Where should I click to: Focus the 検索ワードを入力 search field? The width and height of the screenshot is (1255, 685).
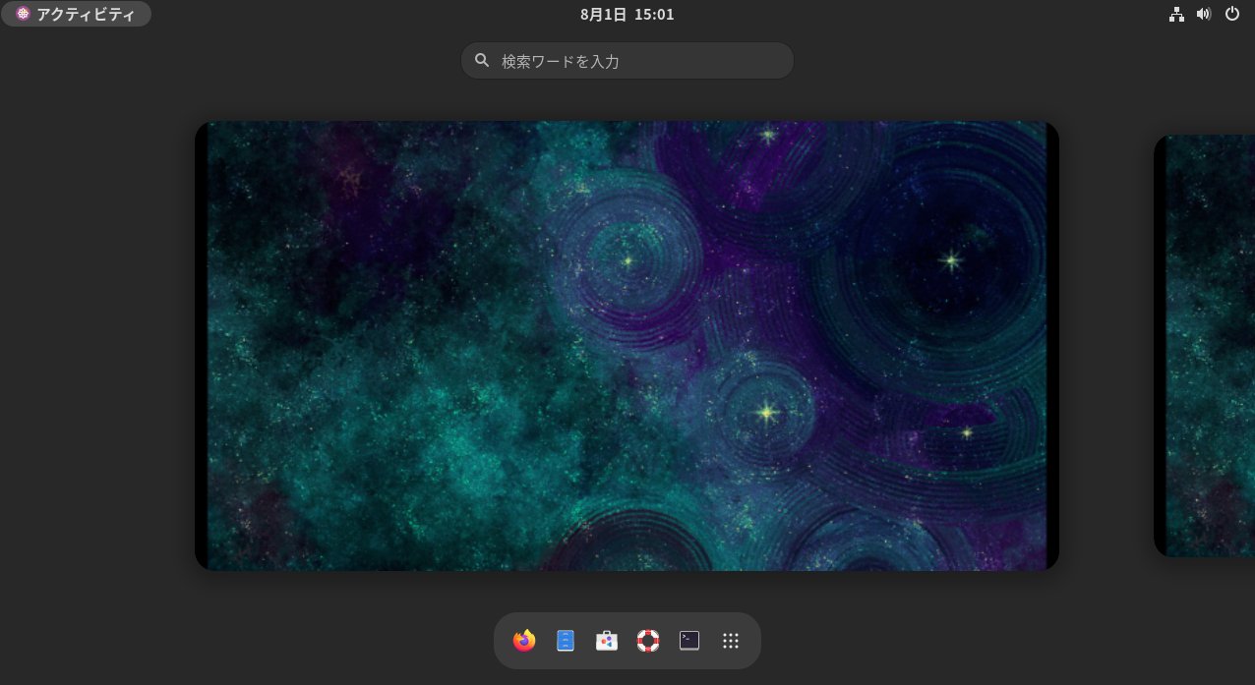[x=627, y=61]
